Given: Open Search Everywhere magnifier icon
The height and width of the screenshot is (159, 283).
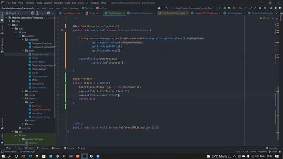Looking at the screenshot, I should (271, 8).
